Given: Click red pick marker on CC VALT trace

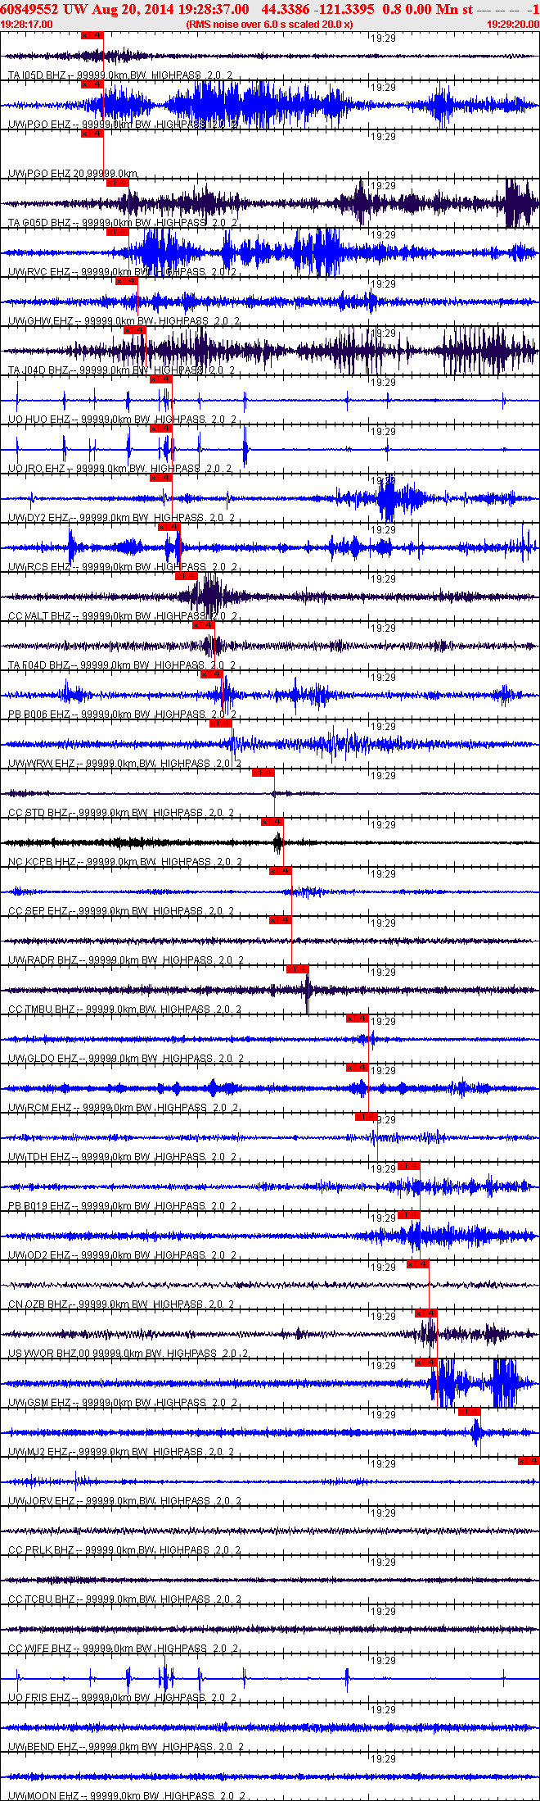Looking at the screenshot, I should click(187, 576).
